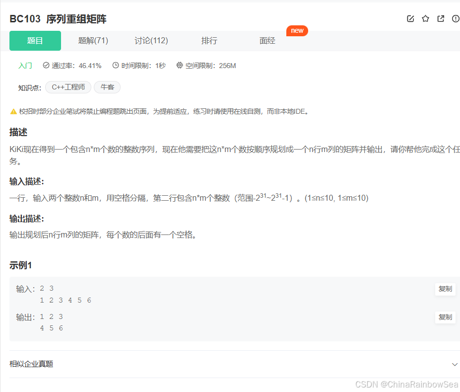Toggle the star favorite icon

[x=425, y=18]
